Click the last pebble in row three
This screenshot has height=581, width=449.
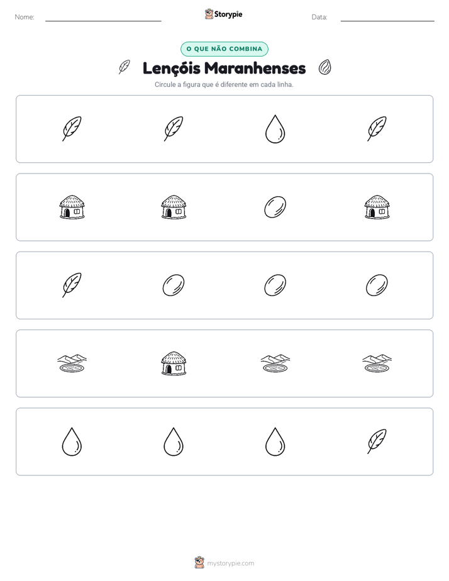(377, 285)
